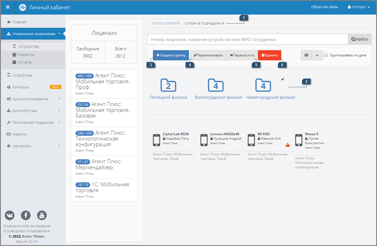Open the YouTube channel icon
This screenshot has height=246, width=377.
tap(42, 215)
